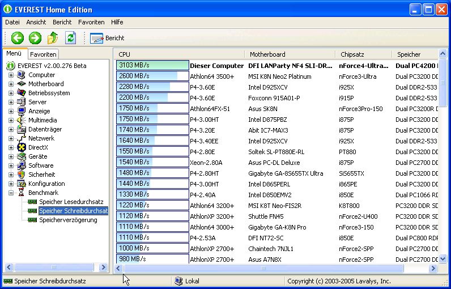The width and height of the screenshot is (451, 289).
Task: Switch to the Favoriten tab in side panel
Action: tap(43, 54)
